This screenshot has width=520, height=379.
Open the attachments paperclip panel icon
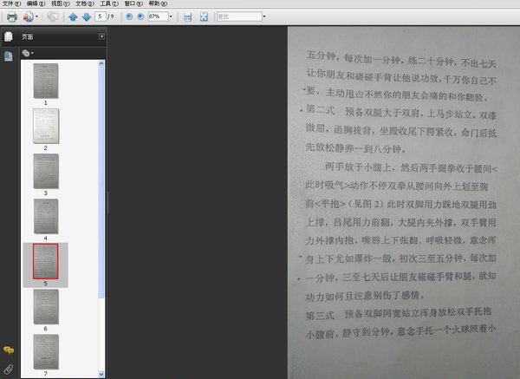[8, 369]
